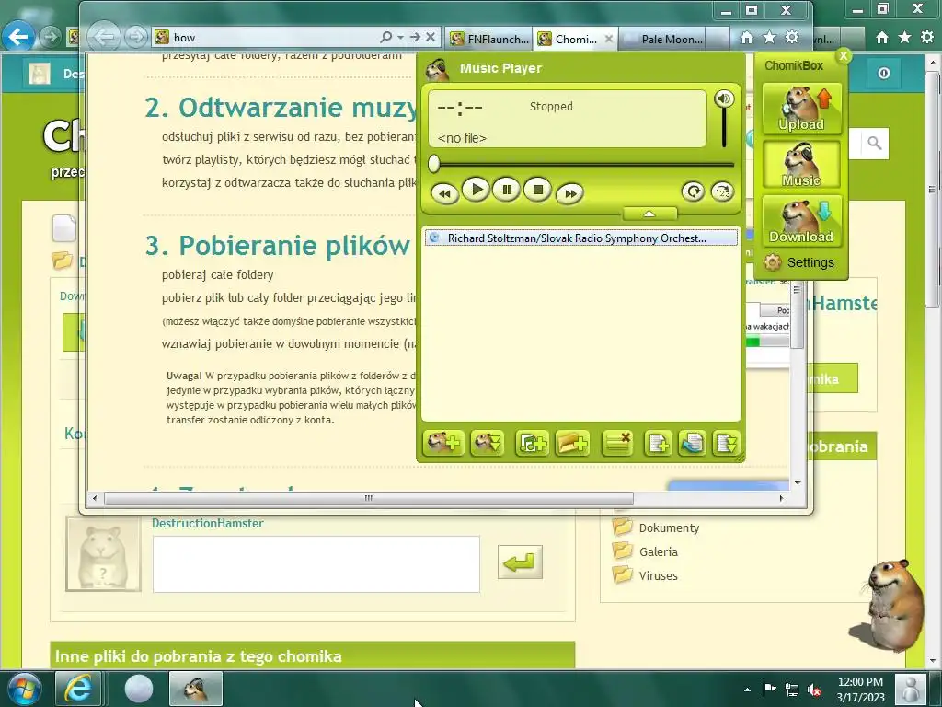Open DestructionHamster profile link
Viewport: 942px width, 707px height.
tap(207, 523)
